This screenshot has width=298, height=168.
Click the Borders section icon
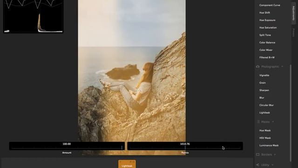(257, 154)
